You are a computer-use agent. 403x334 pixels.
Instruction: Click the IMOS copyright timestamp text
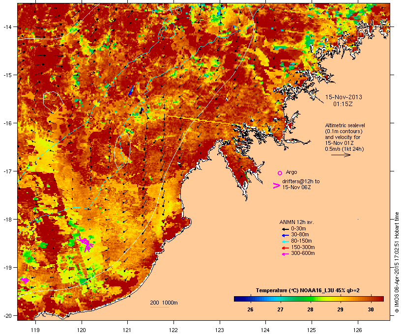(x=397, y=262)
